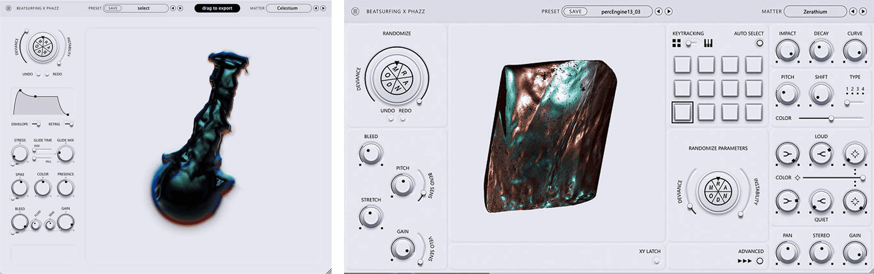Viewport: 874px width, 274px height.
Task: Click the RANDOM wheel under RANDOMIZE label
Action: (x=397, y=78)
